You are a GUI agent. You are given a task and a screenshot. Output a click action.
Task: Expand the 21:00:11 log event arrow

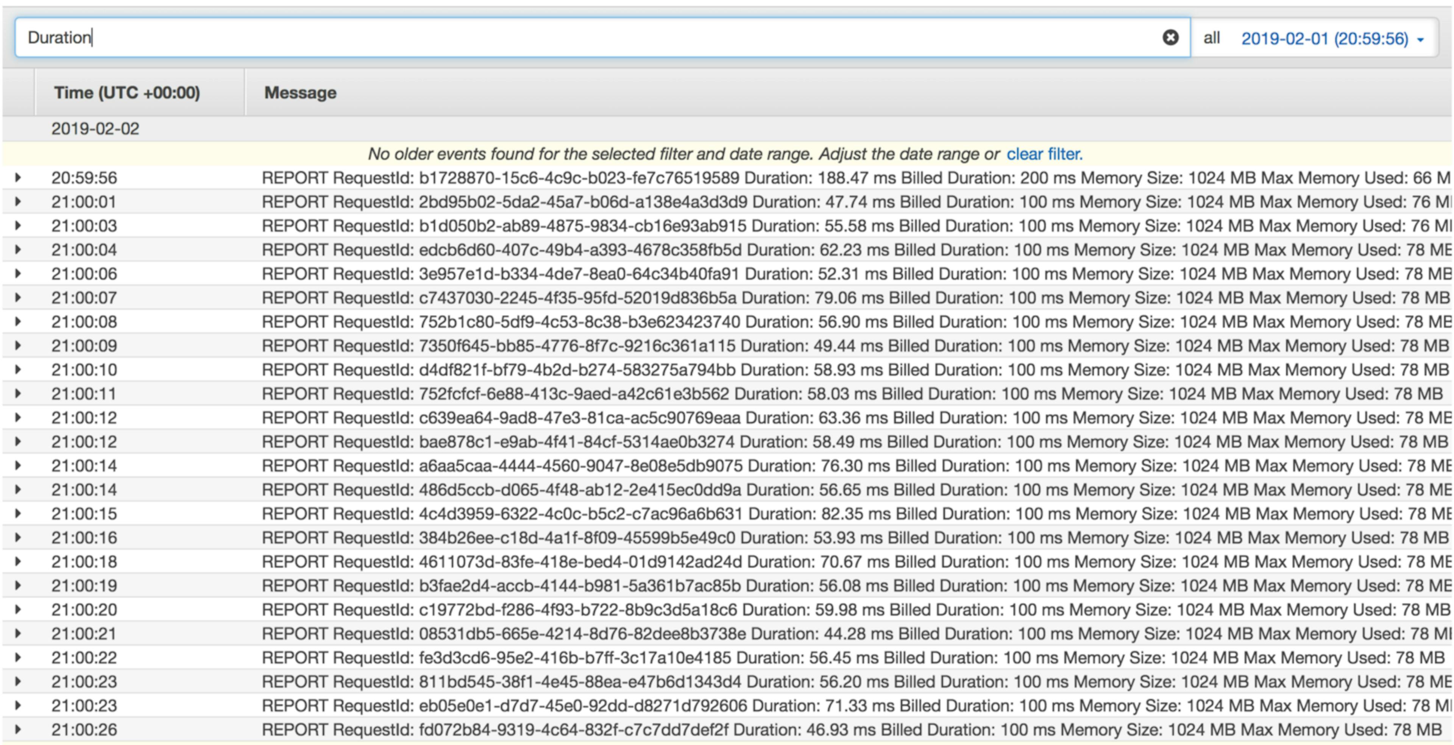coord(18,393)
